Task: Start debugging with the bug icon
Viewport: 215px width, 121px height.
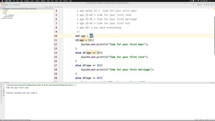Action: point(207,5)
